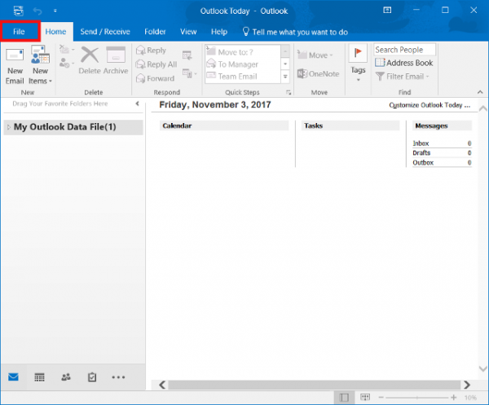The width and height of the screenshot is (489, 405).
Task: Switch to the View tab
Action: pyautogui.click(x=188, y=32)
